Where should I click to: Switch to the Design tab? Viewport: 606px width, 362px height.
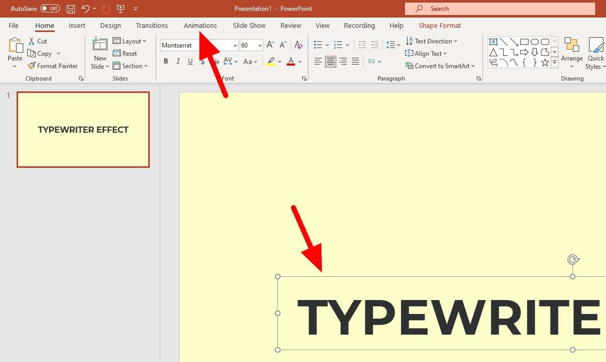click(x=111, y=25)
